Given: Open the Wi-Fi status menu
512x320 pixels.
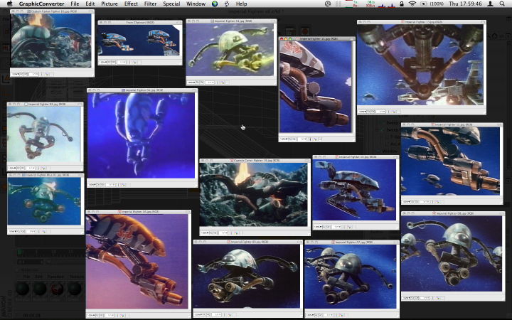Looking at the screenshot, I should click(x=412, y=4).
